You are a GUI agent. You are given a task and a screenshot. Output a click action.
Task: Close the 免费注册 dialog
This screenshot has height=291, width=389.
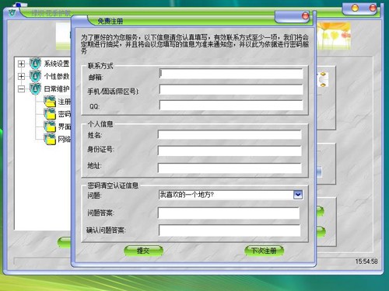click(x=305, y=16)
